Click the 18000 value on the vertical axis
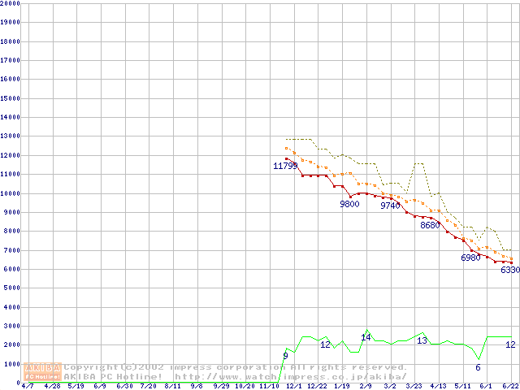The width and height of the screenshot is (520, 390). click(x=10, y=41)
